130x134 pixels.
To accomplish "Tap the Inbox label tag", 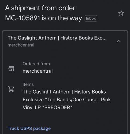I will tap(91, 18).
